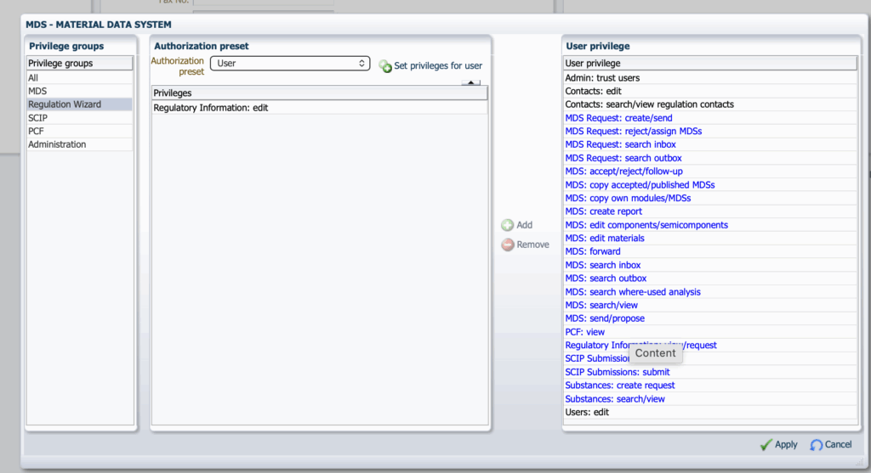Screen dimensions: 871x473
Task: Select Contacts: edit row
Action: coord(710,91)
